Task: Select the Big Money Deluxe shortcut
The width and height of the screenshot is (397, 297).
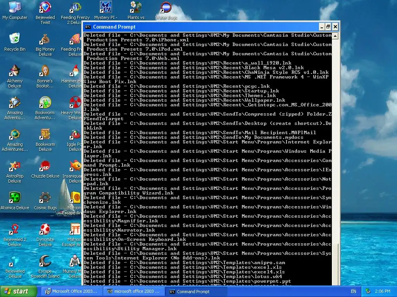Action: (x=45, y=45)
